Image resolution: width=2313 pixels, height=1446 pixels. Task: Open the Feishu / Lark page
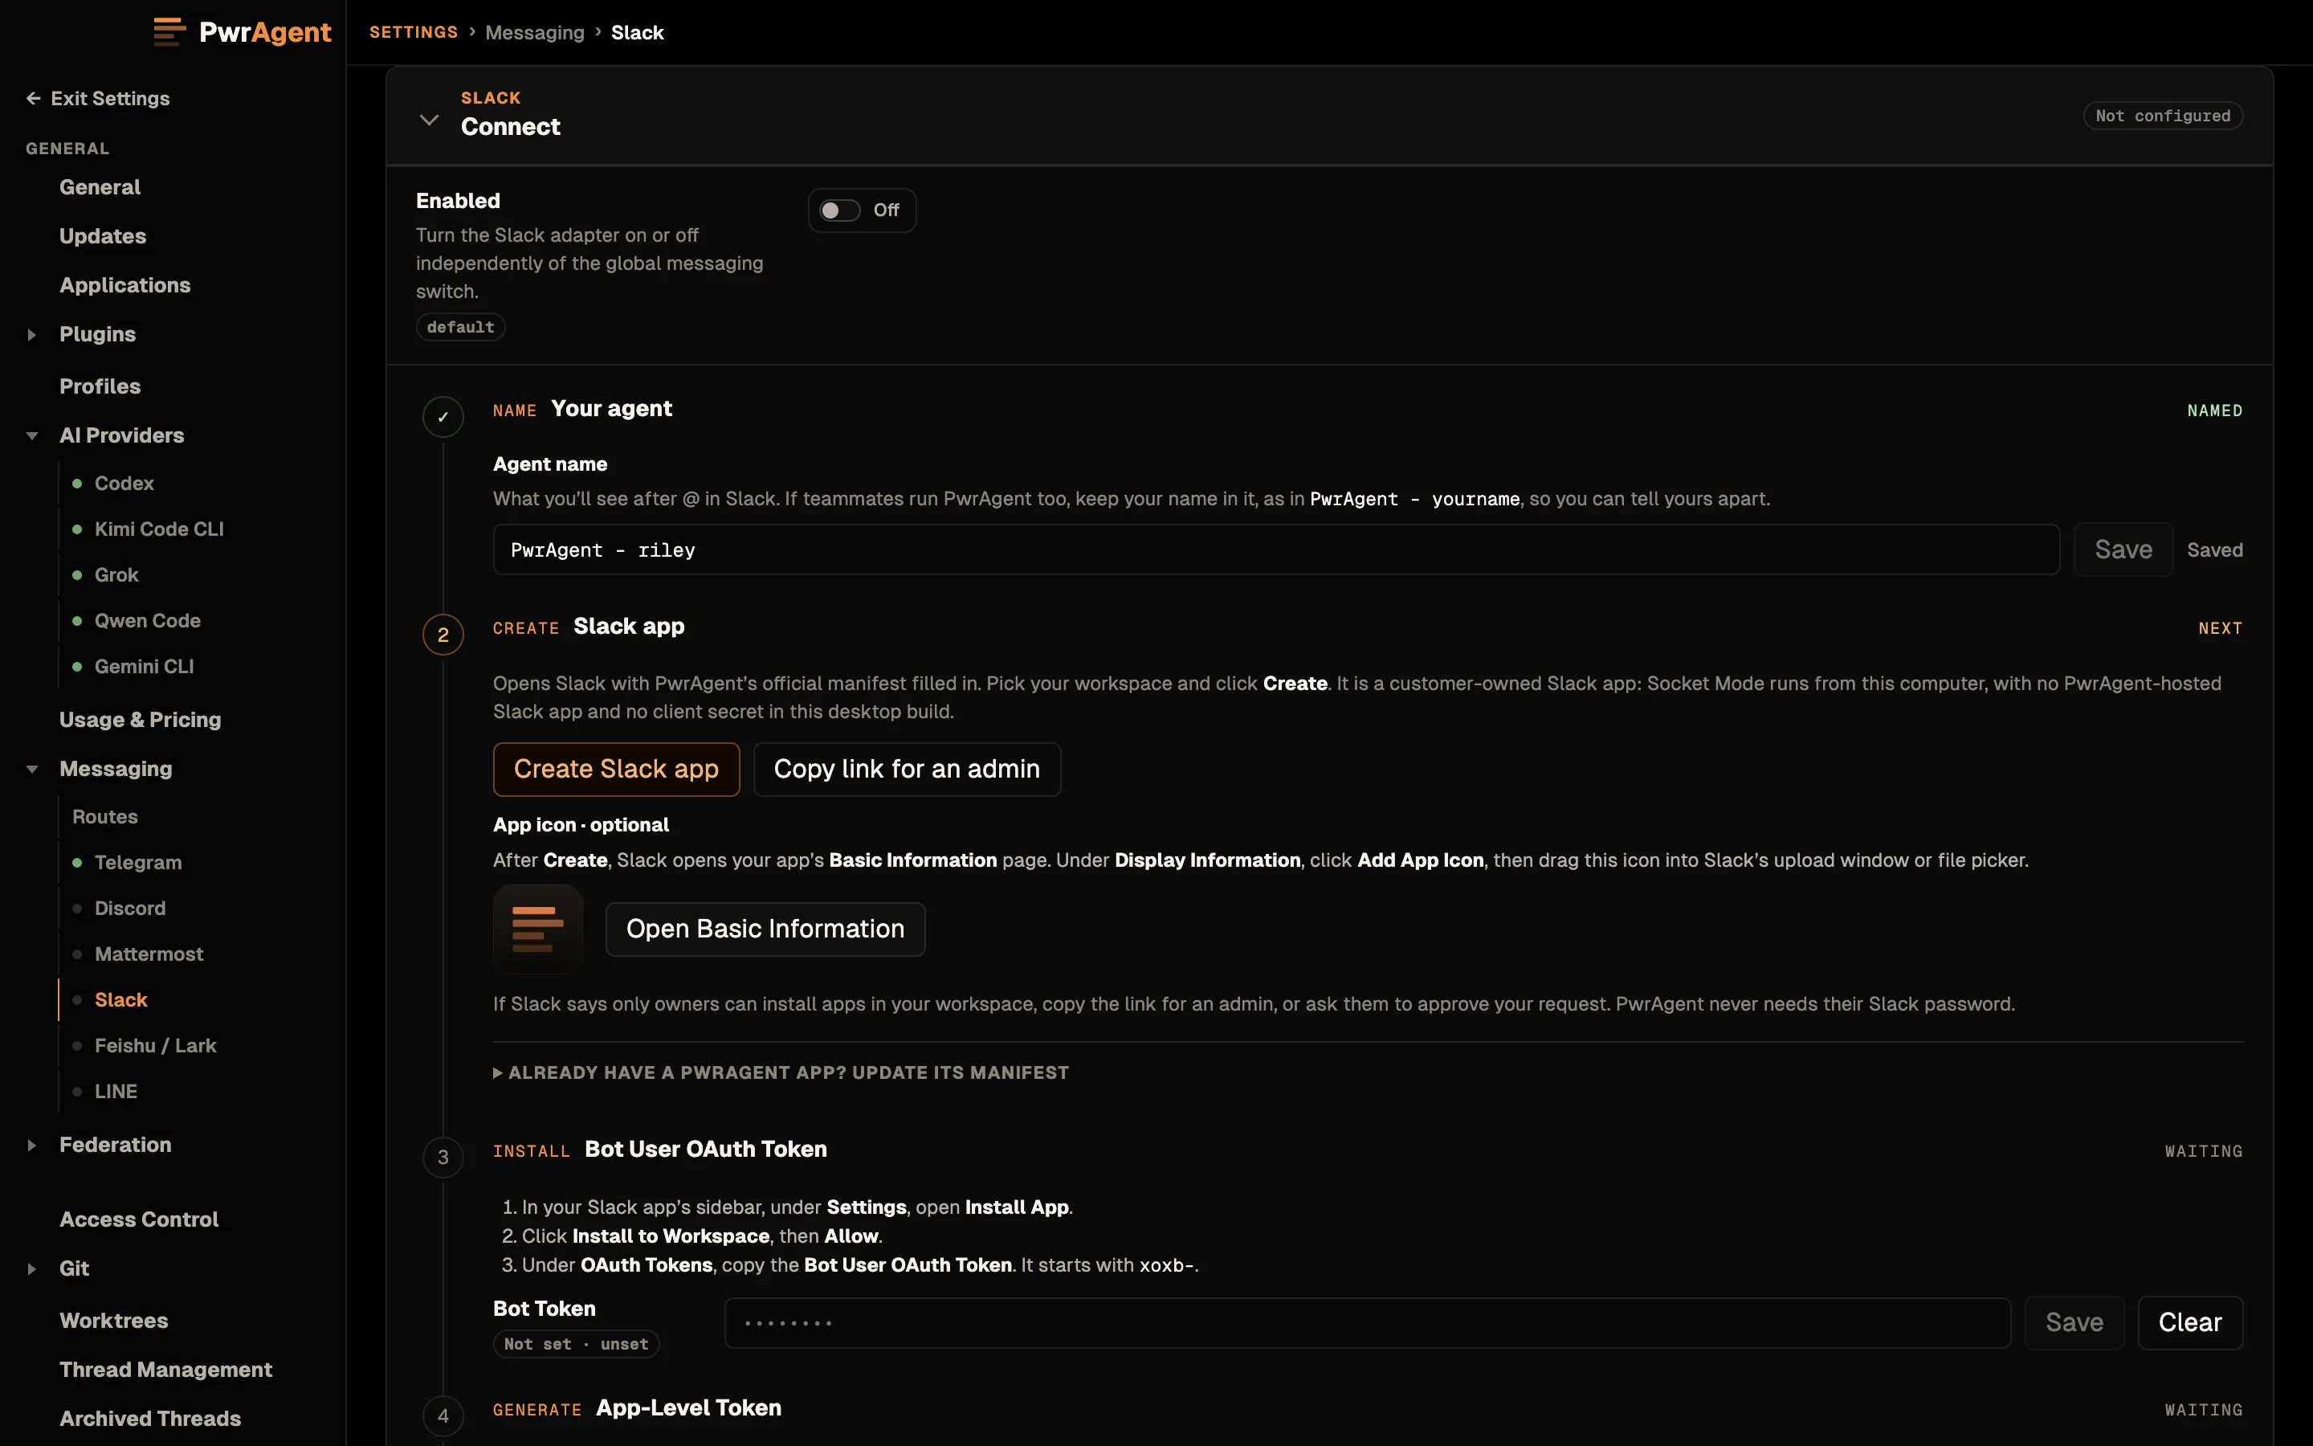[155, 1045]
